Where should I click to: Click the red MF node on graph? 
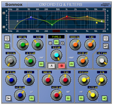point(67,17)
